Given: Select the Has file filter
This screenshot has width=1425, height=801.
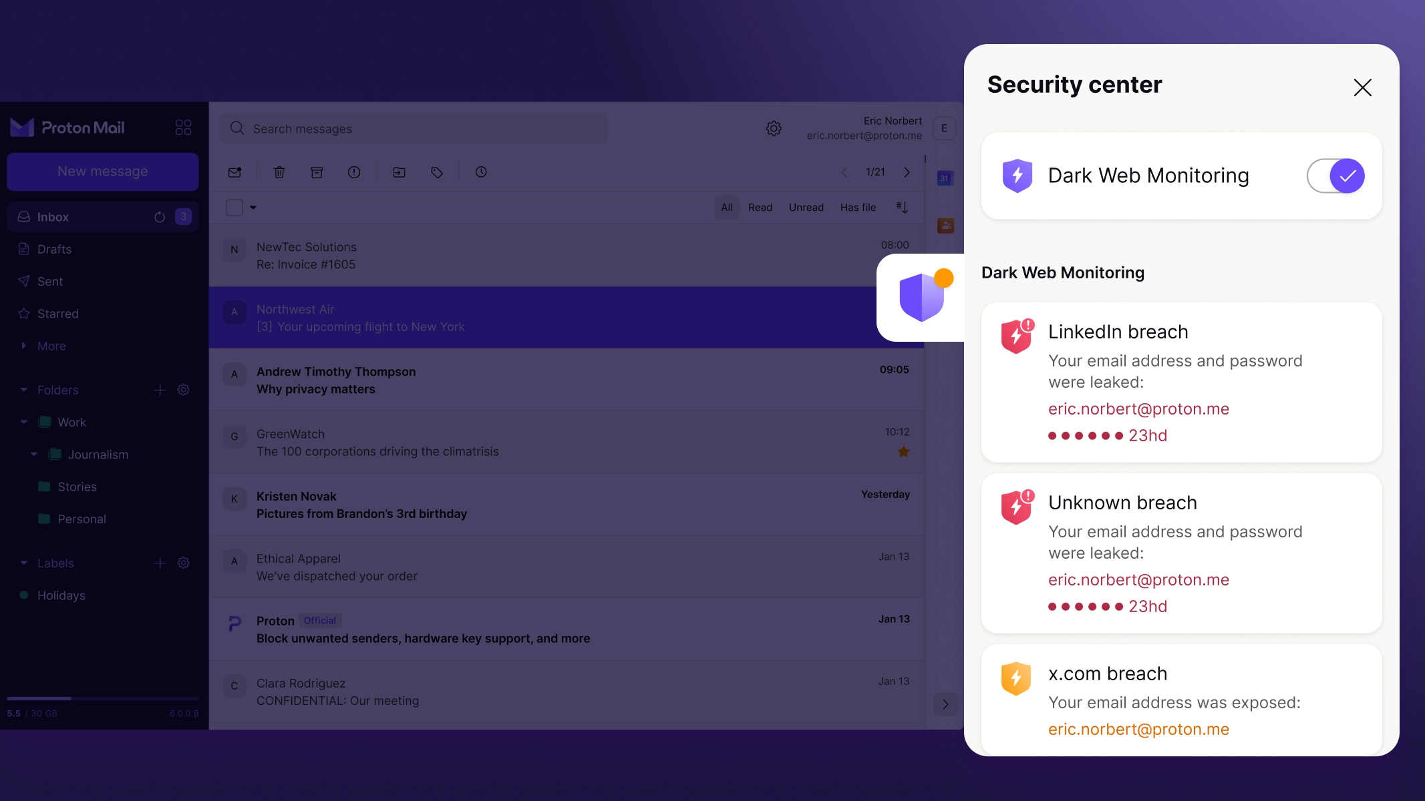Looking at the screenshot, I should 858,208.
